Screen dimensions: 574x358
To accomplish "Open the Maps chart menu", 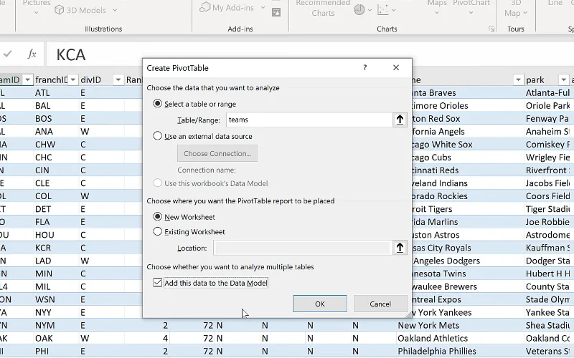I will pos(437,7).
